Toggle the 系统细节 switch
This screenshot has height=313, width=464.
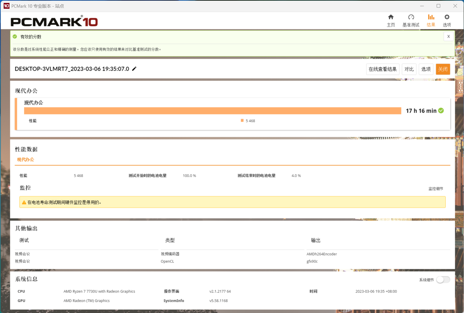[443, 279]
